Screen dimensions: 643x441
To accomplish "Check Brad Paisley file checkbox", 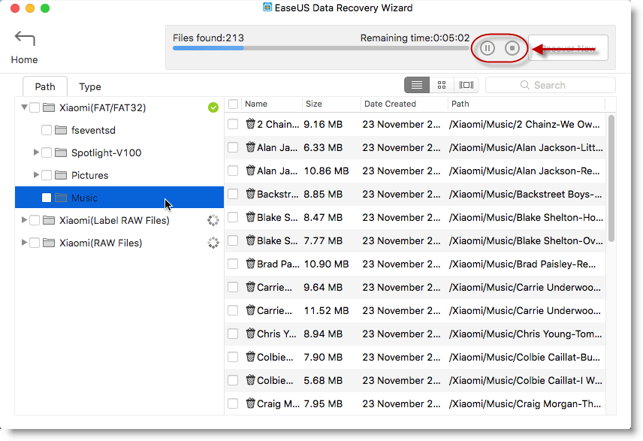I will 233,264.
